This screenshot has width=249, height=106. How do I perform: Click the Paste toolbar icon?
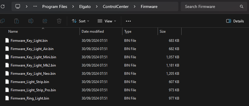(x=17, y=21)
